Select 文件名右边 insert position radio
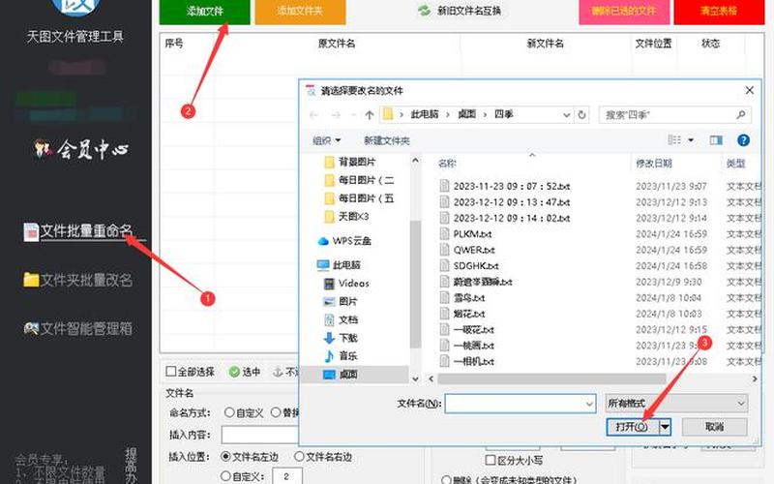 [299, 456]
